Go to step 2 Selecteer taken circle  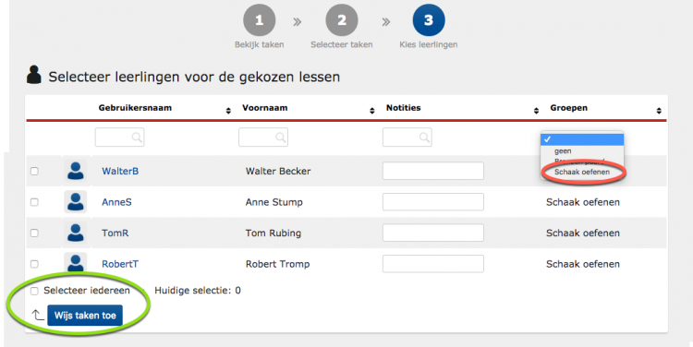(x=342, y=20)
